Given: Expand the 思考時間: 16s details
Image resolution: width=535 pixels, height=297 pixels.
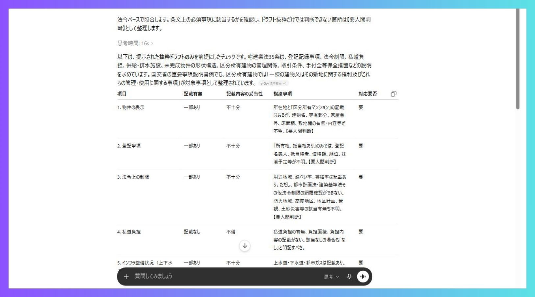Looking at the screenshot, I should [x=135, y=43].
